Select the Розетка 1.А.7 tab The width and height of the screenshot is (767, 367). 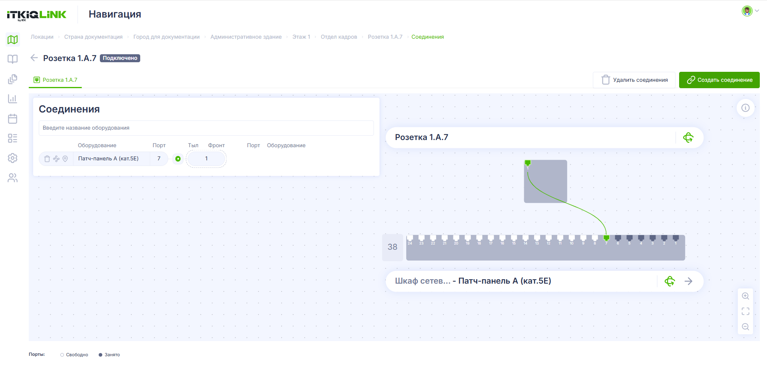[x=56, y=80]
